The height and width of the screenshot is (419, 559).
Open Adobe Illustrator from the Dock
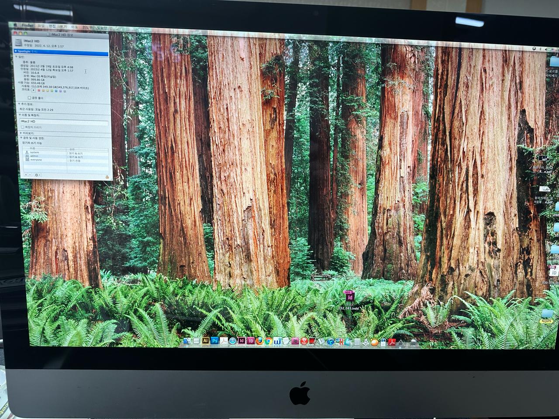pos(205,340)
